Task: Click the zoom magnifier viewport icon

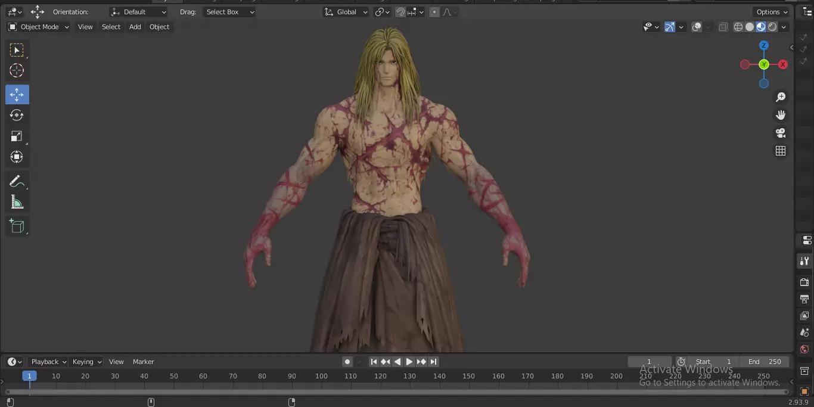Action: [781, 97]
